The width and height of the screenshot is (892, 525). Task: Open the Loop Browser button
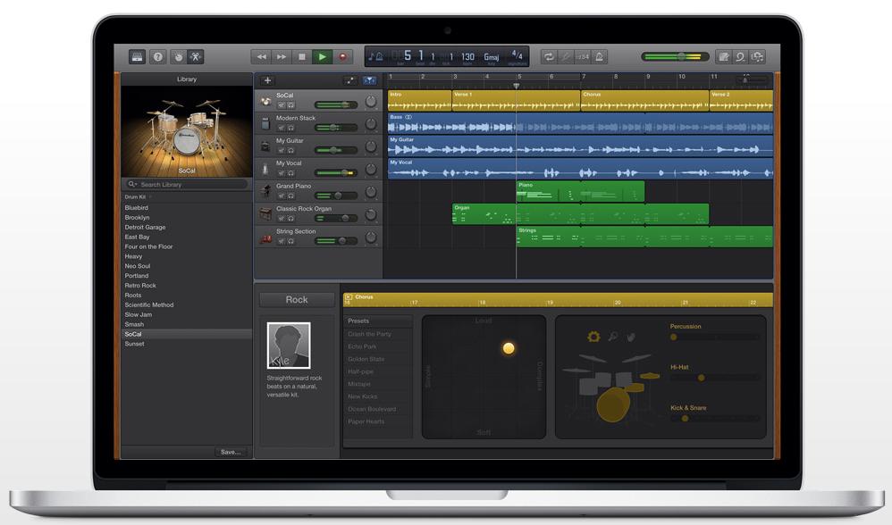tap(740, 57)
